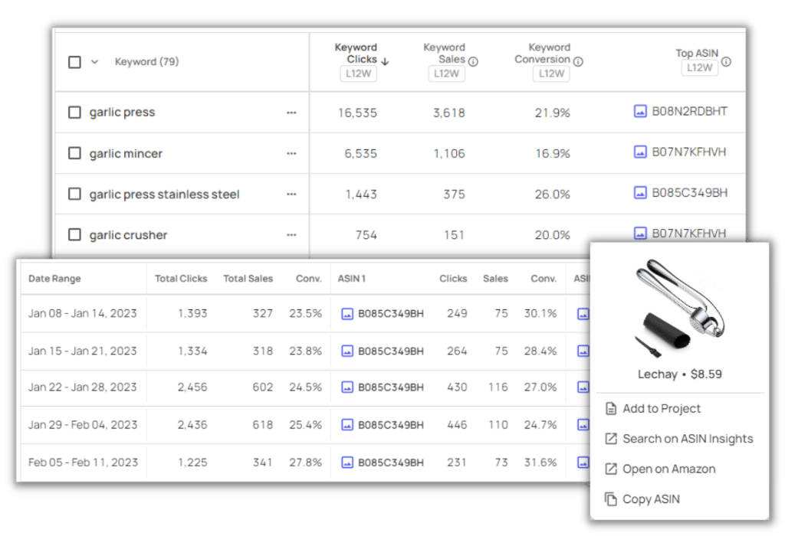Open the more options menu for garlic press
This screenshot has height=536, width=785.
(291, 113)
